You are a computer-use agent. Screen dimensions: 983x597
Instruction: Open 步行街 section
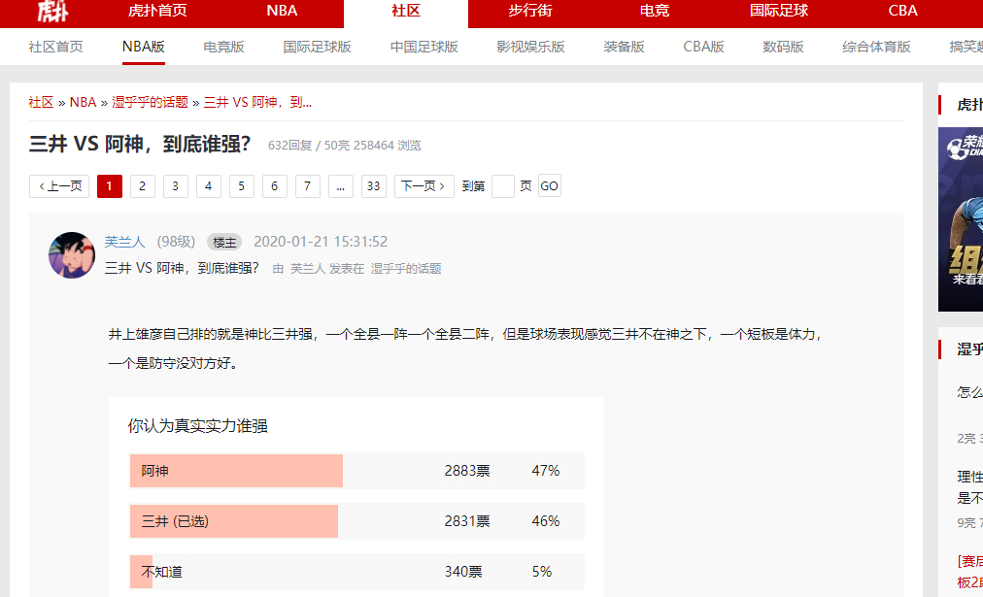click(529, 11)
